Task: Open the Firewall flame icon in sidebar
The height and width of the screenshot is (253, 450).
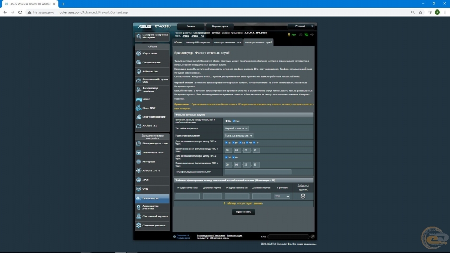Action: tap(139, 198)
